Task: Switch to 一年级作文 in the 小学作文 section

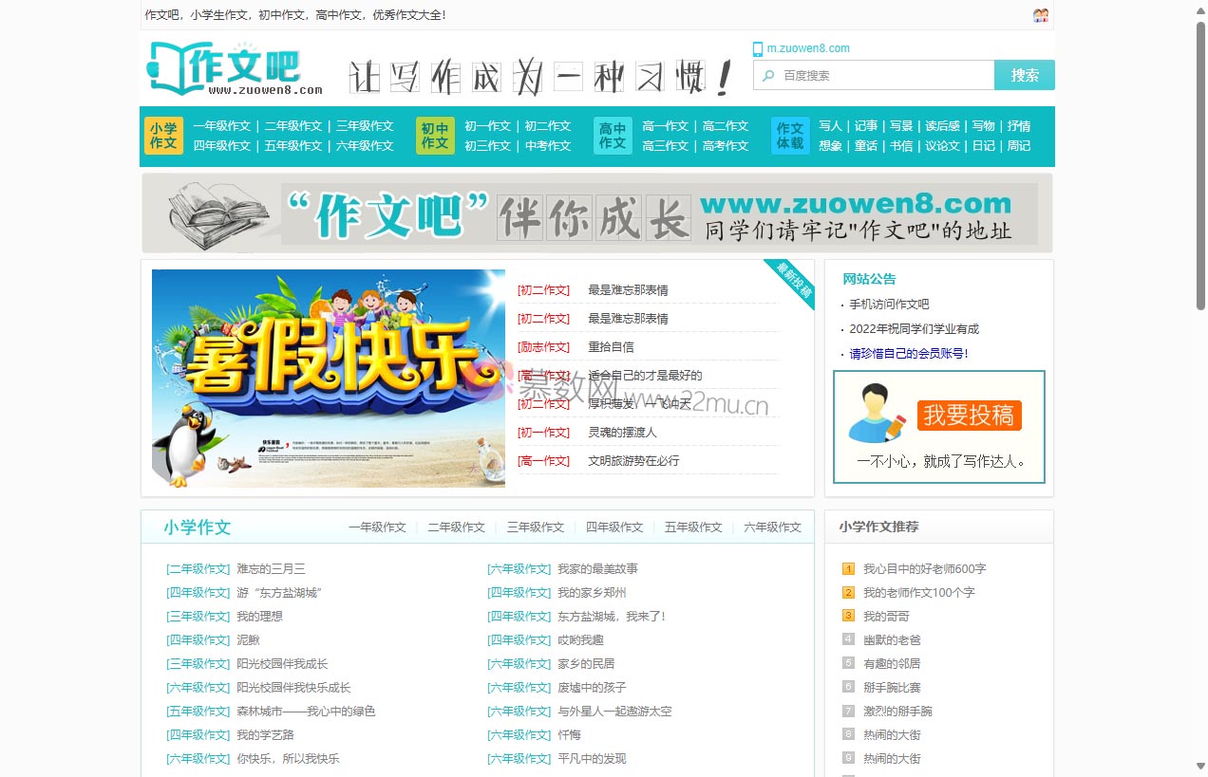Action: 377,527
